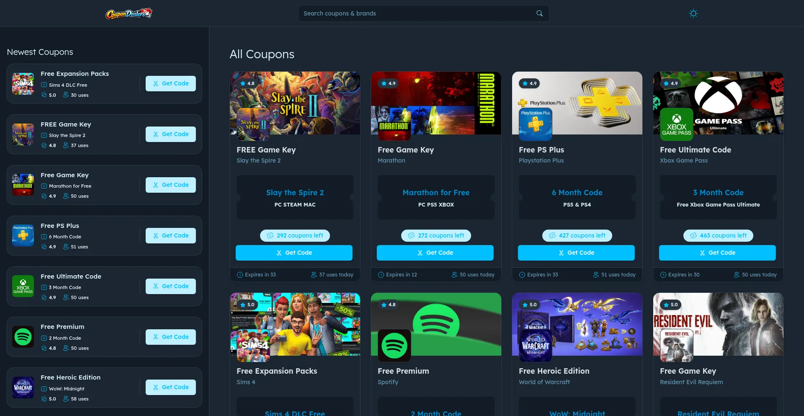The image size is (804, 416).
Task: Click the Xbox Game Pass card logo
Action: (x=677, y=124)
